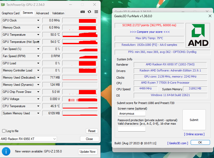The width and height of the screenshot is (214, 158).
Task: Select the Sensors tab
Action: pos(28,13)
